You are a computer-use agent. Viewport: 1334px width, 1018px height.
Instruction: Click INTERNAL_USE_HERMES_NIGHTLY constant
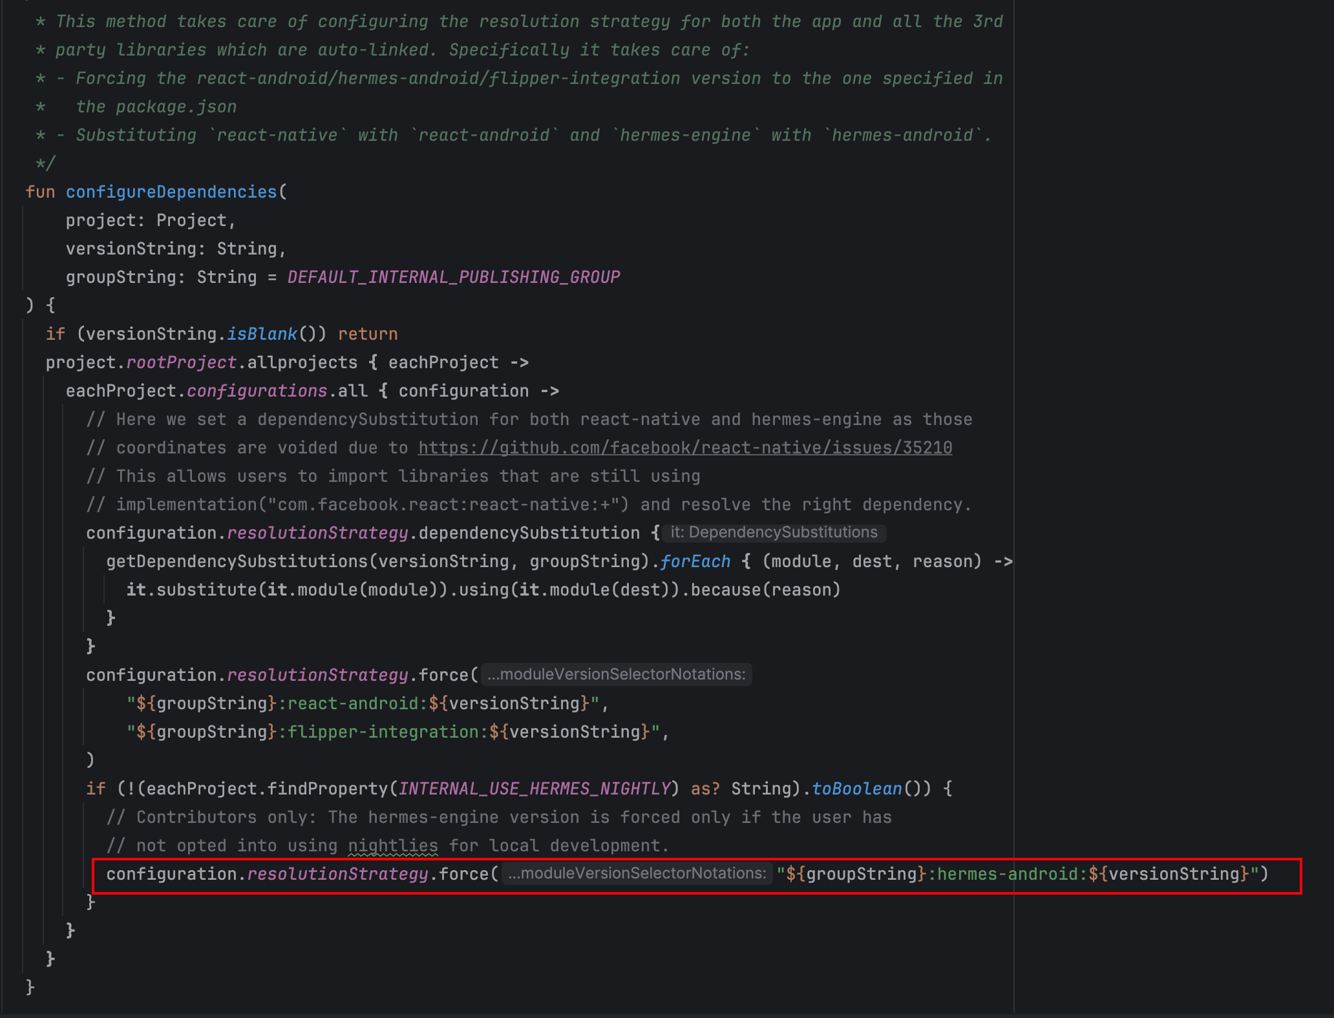pyautogui.click(x=534, y=789)
